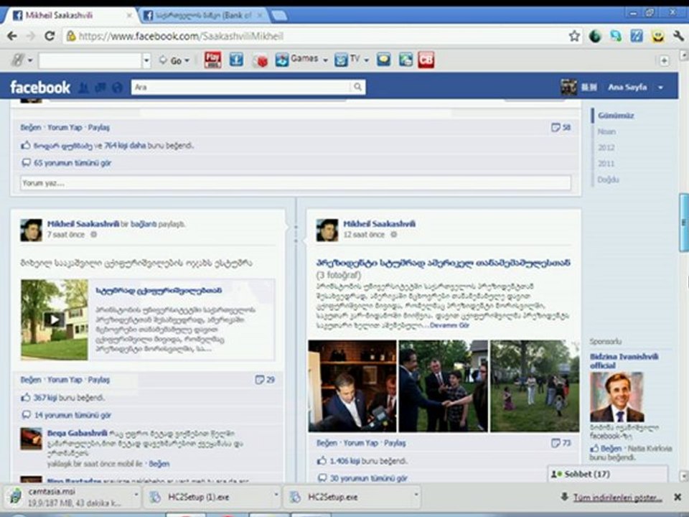The height and width of the screenshot is (517, 689).
Task: Play the video in shared link post
Action: 54,319
